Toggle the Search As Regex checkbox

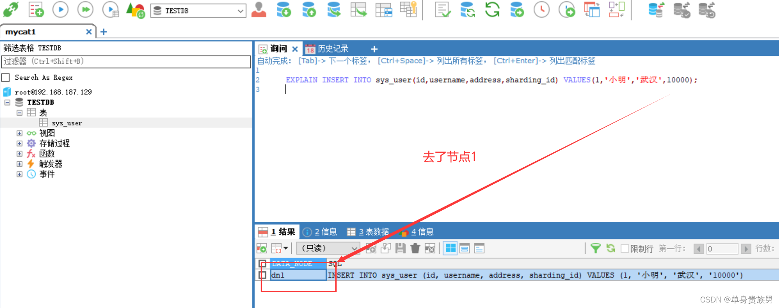pyautogui.click(x=6, y=77)
